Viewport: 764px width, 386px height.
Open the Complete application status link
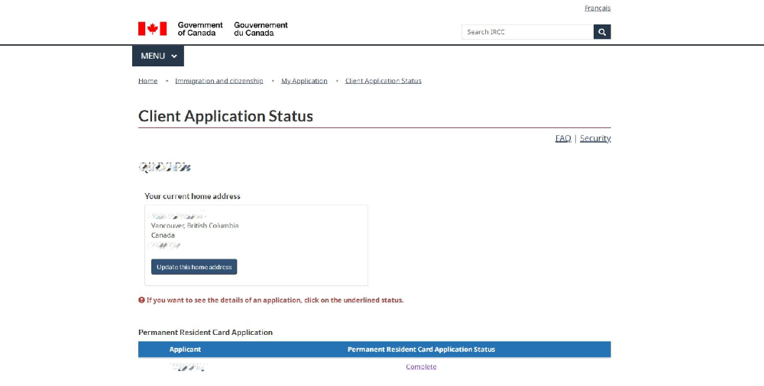pos(421,367)
